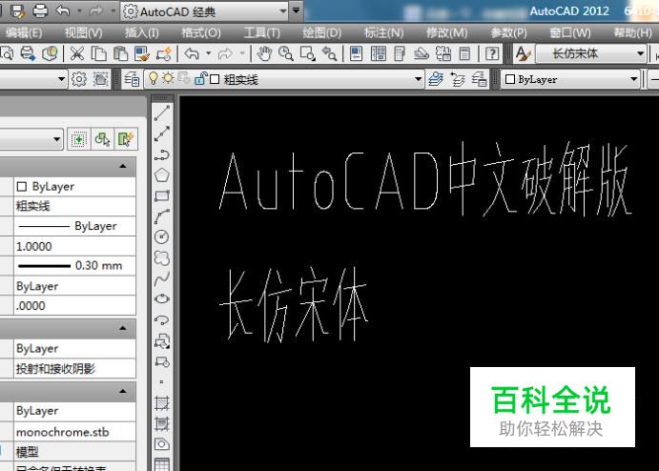Screen dimensions: 659x471
Task: Select the Hatch tool
Action: [162, 403]
